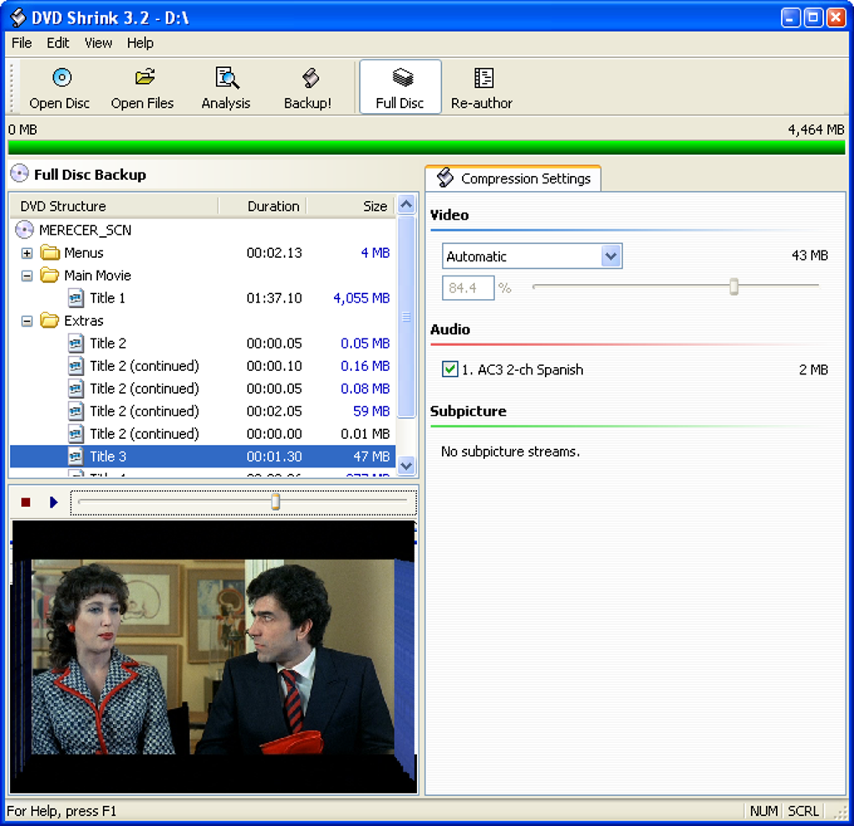Maximize the DVD Shrink window

[x=813, y=18]
